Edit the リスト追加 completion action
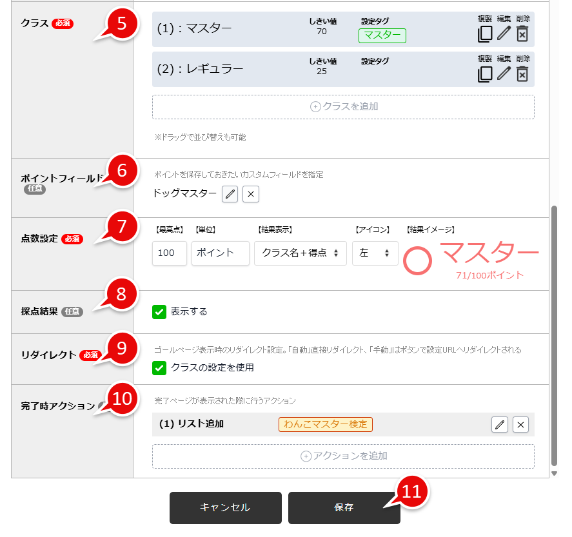 tap(500, 424)
